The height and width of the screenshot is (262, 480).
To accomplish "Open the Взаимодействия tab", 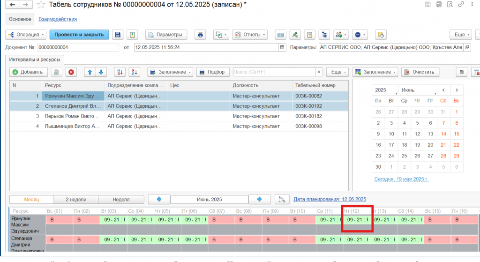I will coord(57,19).
